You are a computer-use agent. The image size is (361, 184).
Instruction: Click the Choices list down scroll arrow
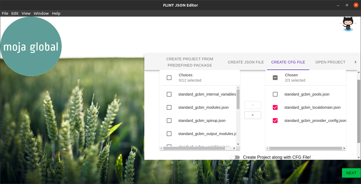(x=238, y=144)
